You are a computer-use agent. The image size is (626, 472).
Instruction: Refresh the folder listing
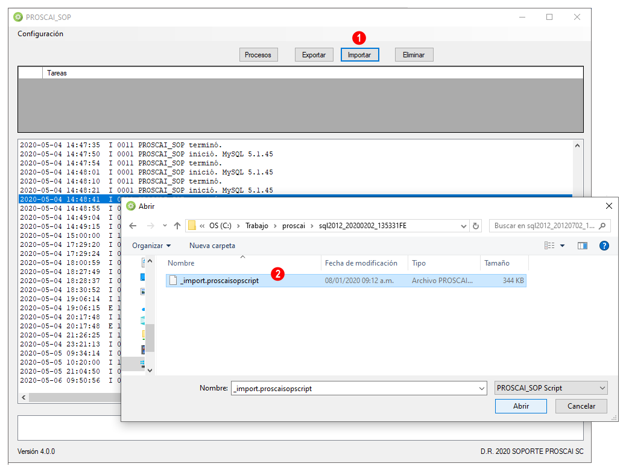476,226
